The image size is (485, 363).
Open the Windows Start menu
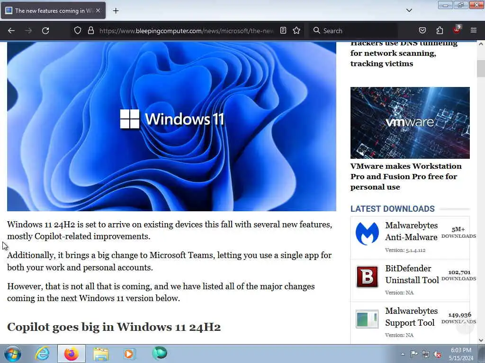tap(13, 354)
